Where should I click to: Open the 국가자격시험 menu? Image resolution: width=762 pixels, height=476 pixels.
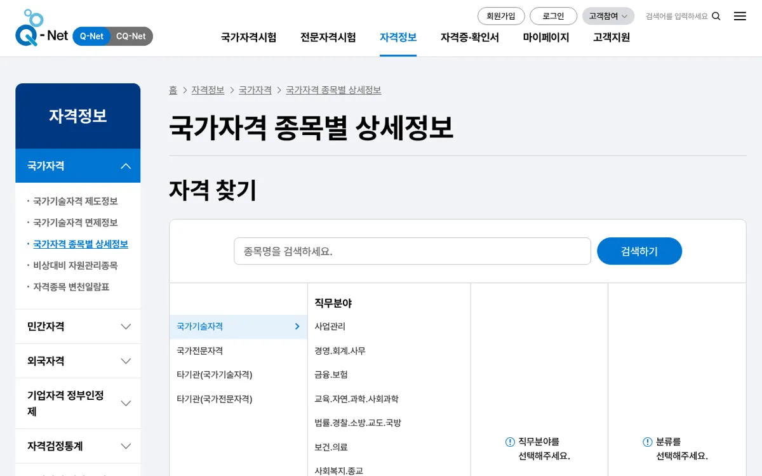tap(248, 37)
